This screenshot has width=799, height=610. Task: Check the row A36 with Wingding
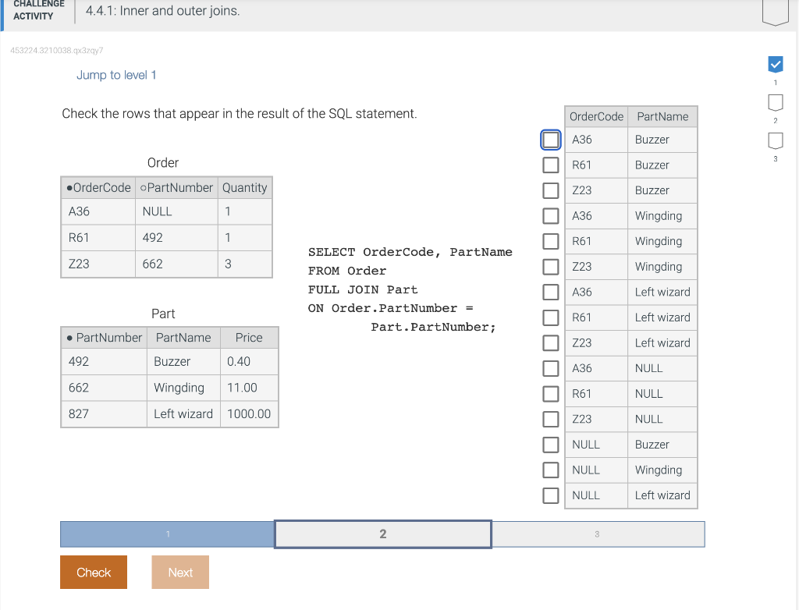(x=550, y=215)
